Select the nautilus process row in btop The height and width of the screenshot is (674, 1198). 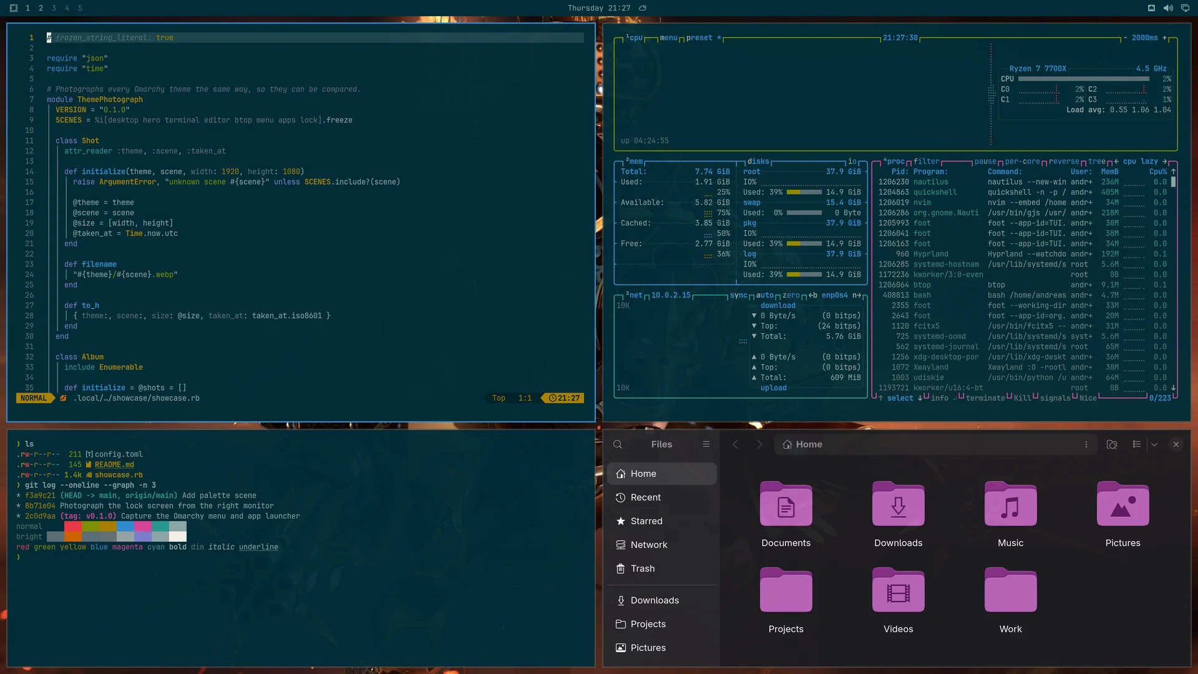pos(1023,182)
